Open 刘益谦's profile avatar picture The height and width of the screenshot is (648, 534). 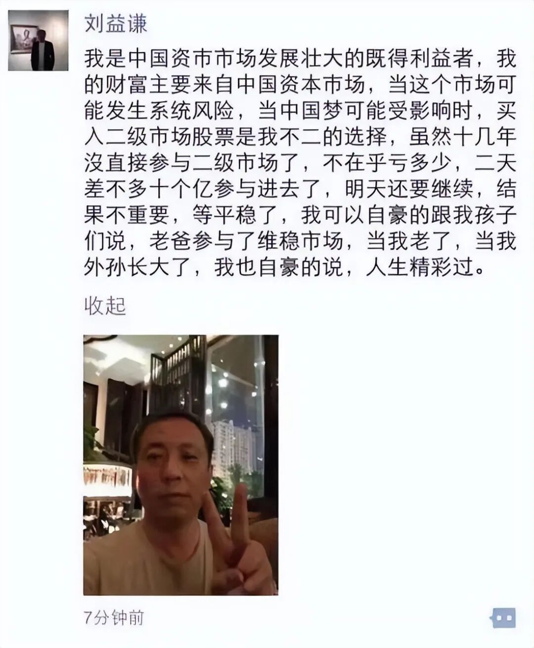39,41
